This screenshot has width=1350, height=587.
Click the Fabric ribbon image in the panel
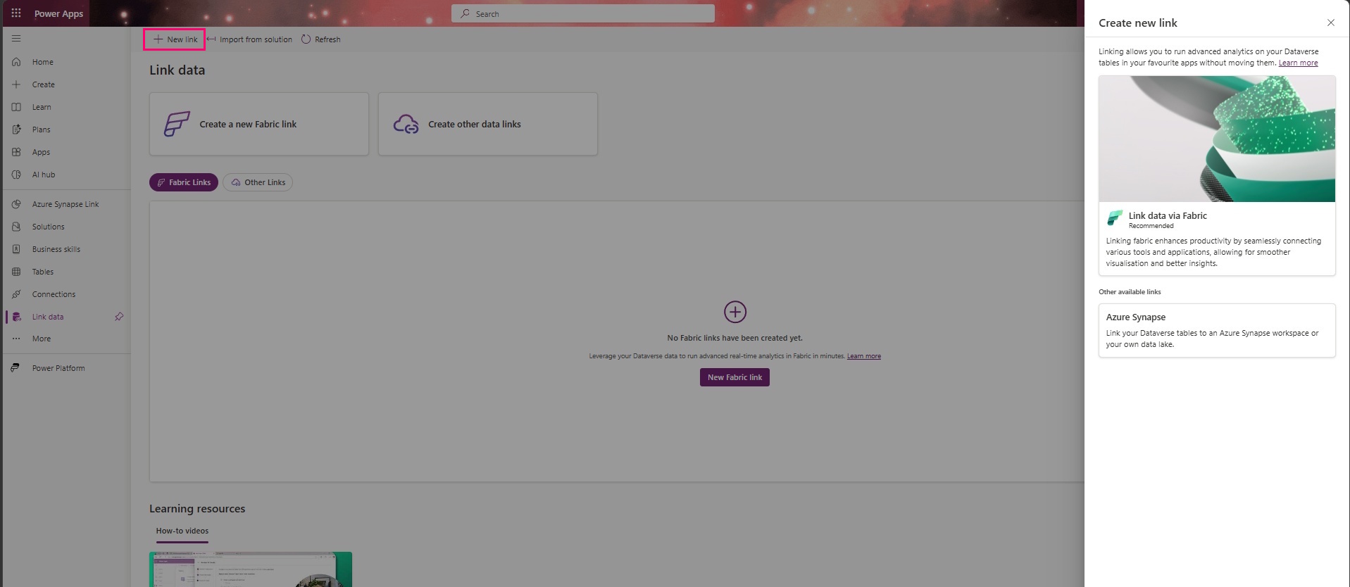pos(1217,139)
